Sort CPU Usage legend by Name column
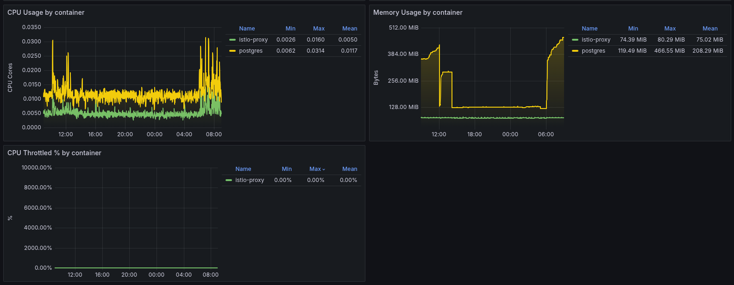The height and width of the screenshot is (285, 734). coord(247,29)
